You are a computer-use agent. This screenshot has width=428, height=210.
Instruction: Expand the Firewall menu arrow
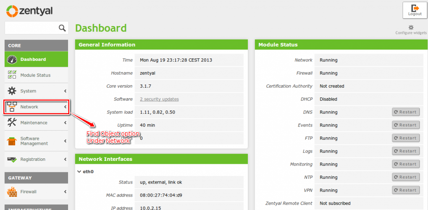point(65,192)
